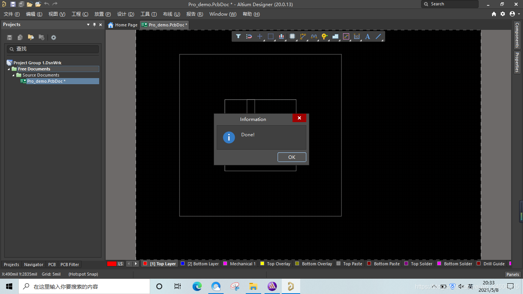523x294 pixels.
Task: Switch to the Navigator panel tab
Action: (34, 265)
